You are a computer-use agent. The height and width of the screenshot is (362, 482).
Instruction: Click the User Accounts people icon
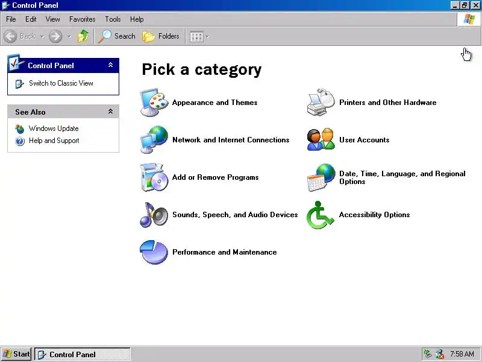pyautogui.click(x=321, y=139)
